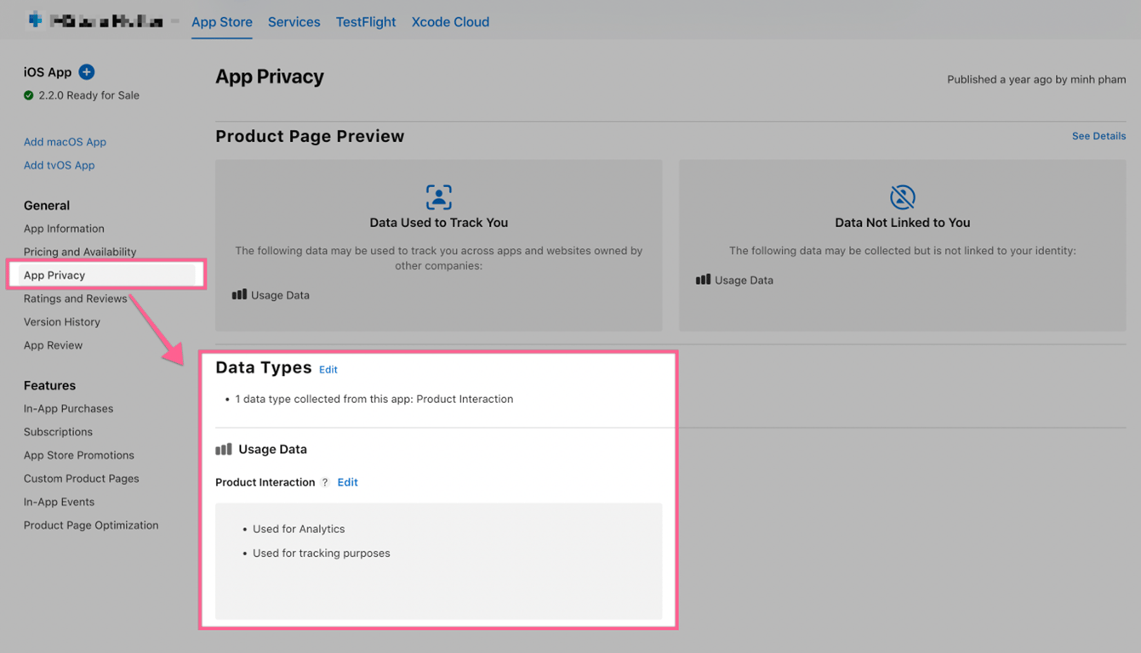Screen dimensions: 1141x653
Task: Open In-App Purchases in the sidebar
Action: 68,408
